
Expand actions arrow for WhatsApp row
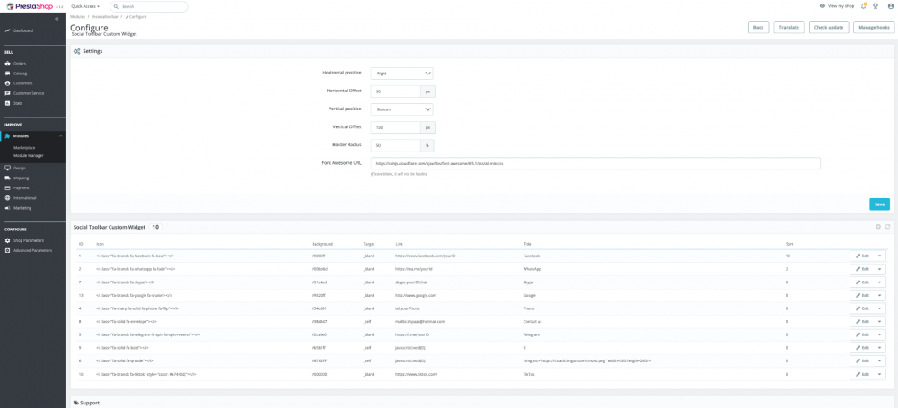879,269
